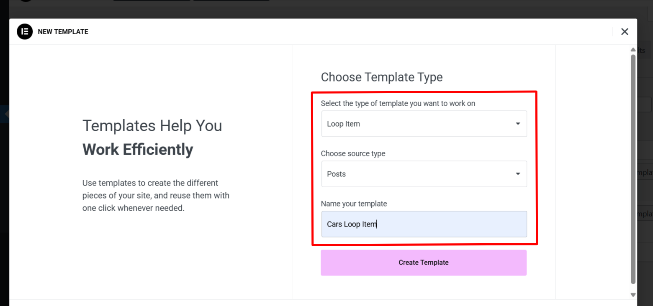Click the Elementor logo icon in the header
Screen dimensions: 653x306
[25, 32]
